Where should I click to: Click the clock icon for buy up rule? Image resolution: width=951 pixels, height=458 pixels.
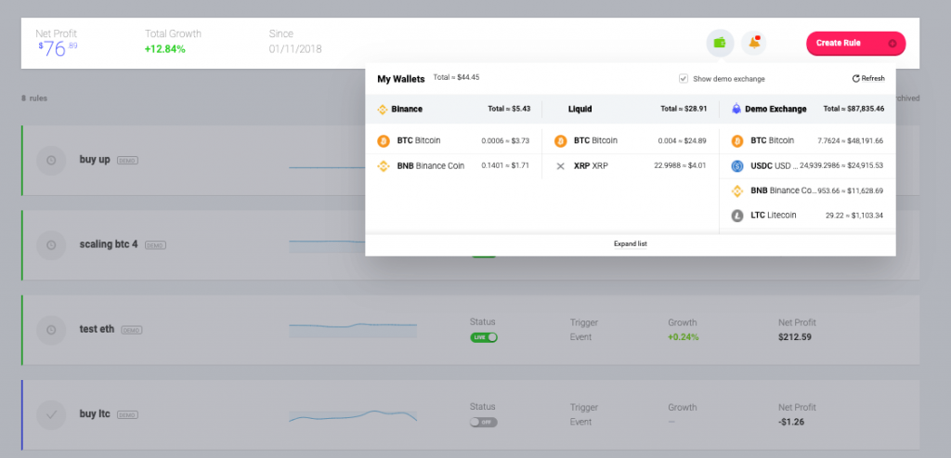click(52, 160)
